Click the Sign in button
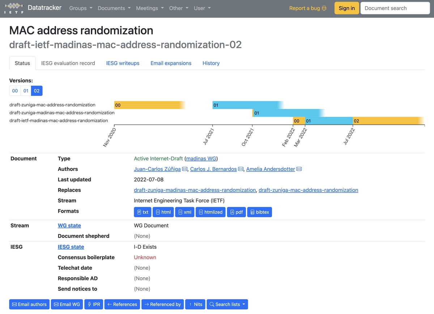The width and height of the screenshot is (434, 314). (347, 8)
